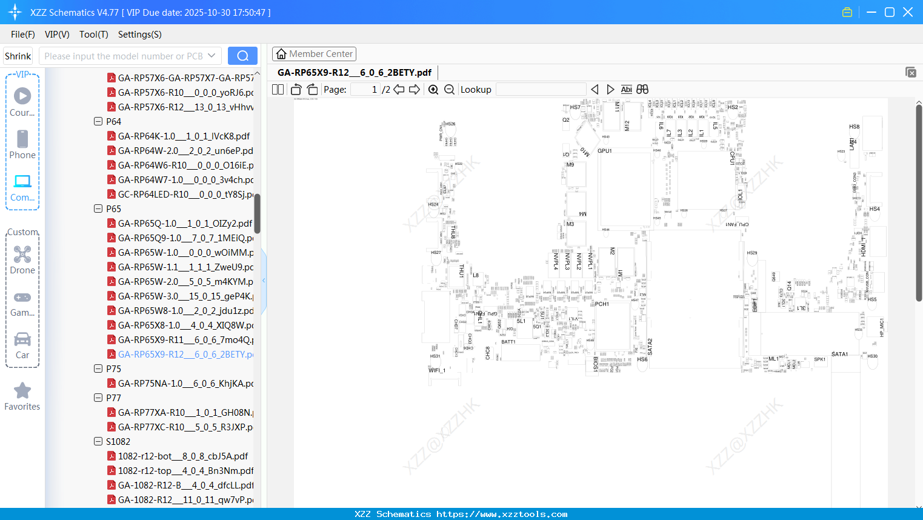Open the Courses sidebar category
923x520 pixels.
tap(22, 102)
